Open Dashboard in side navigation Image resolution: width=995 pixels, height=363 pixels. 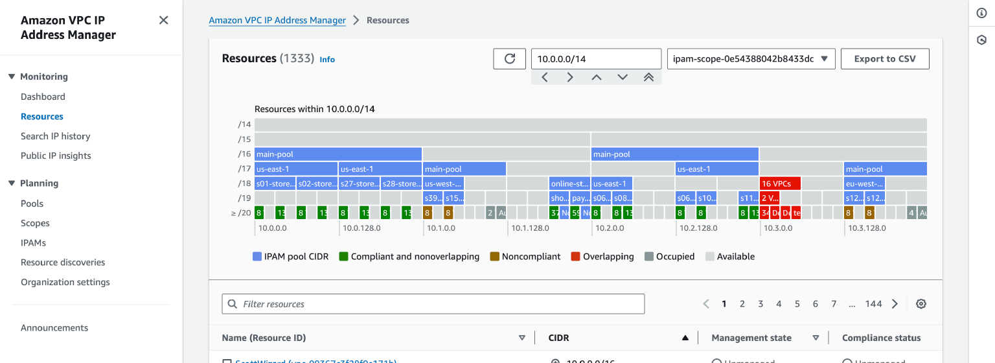[x=43, y=97]
